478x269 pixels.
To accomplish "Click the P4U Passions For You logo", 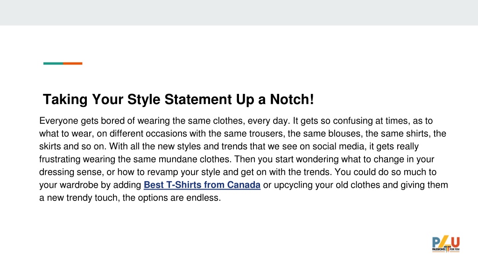I will pyautogui.click(x=446, y=244).
